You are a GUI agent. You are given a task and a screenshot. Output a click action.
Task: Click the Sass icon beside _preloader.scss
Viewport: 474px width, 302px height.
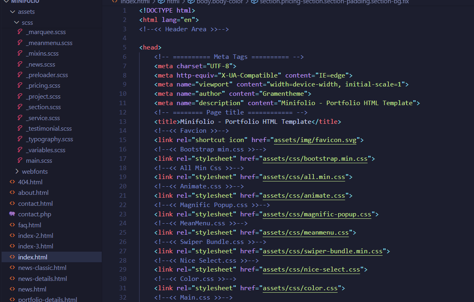click(x=20, y=75)
